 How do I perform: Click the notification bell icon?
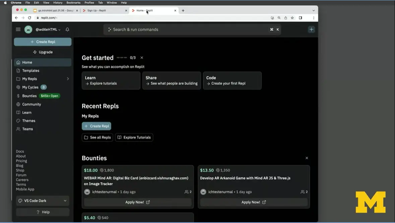[67, 29]
